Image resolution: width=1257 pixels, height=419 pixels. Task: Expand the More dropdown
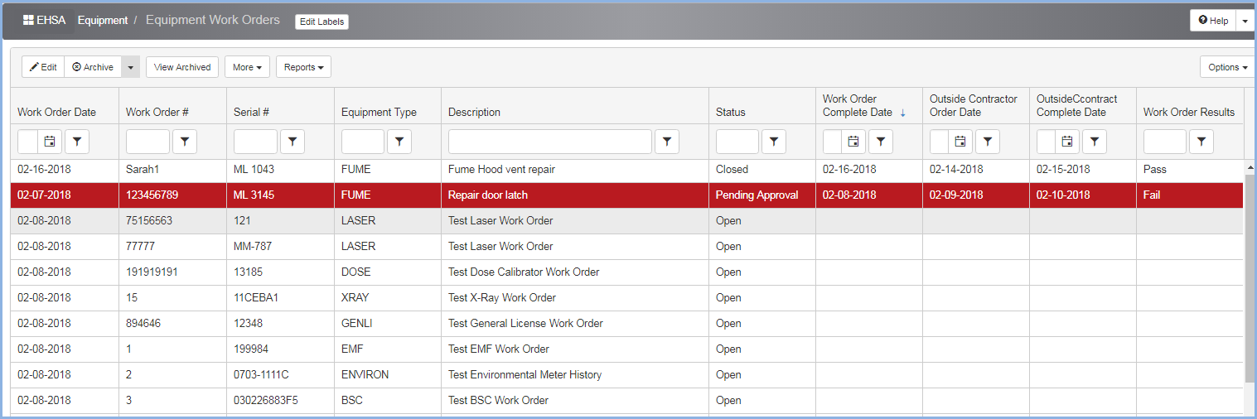tap(247, 67)
